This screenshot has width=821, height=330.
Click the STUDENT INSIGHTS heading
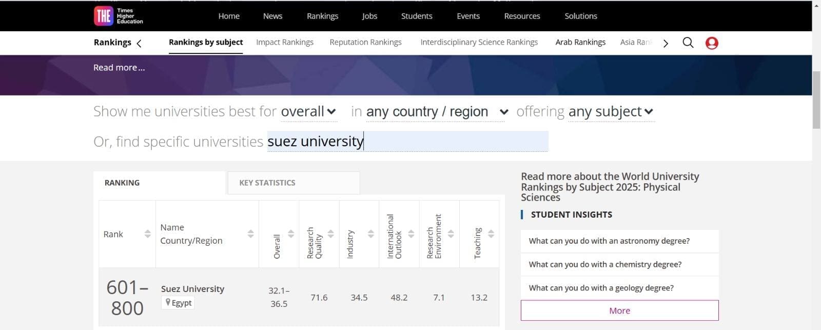tap(571, 215)
